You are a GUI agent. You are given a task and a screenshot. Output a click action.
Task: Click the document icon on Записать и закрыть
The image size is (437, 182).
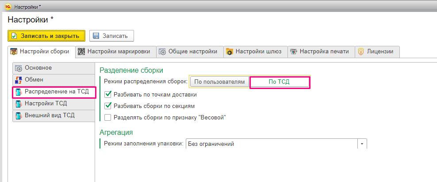coord(14,36)
